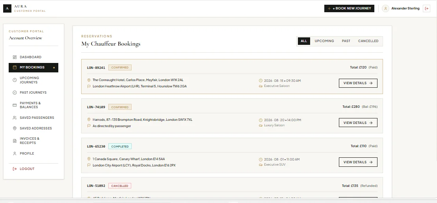Image resolution: width=437 pixels, height=203 pixels.
Task: Click The Connaught Hotel address text
Action: pos(138,80)
